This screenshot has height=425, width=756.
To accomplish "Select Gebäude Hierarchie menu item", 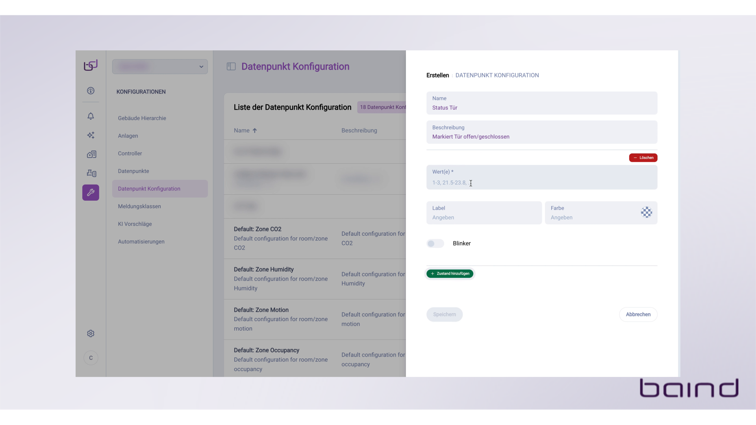I will [x=142, y=118].
